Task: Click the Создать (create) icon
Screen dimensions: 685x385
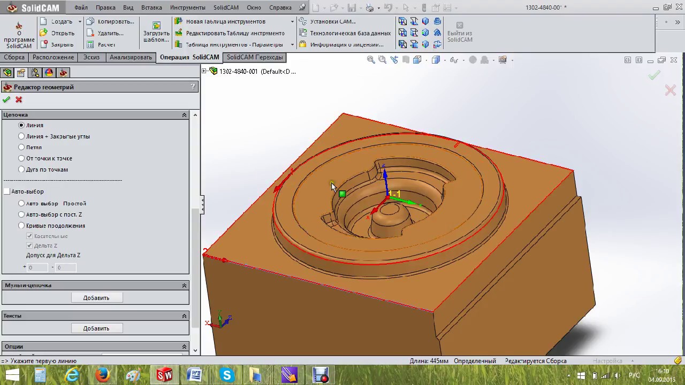Action: coord(44,21)
